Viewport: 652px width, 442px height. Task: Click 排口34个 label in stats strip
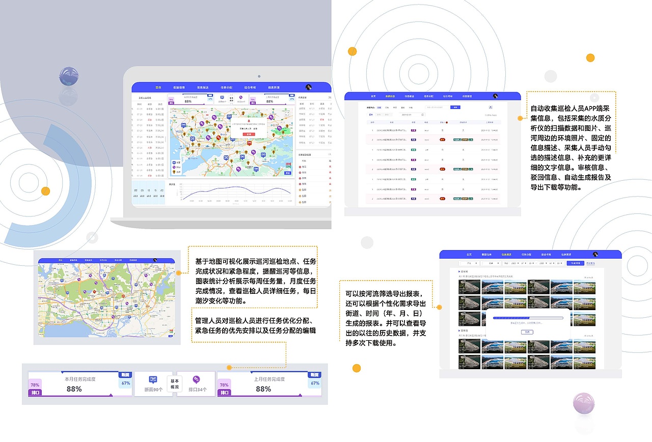click(x=197, y=390)
